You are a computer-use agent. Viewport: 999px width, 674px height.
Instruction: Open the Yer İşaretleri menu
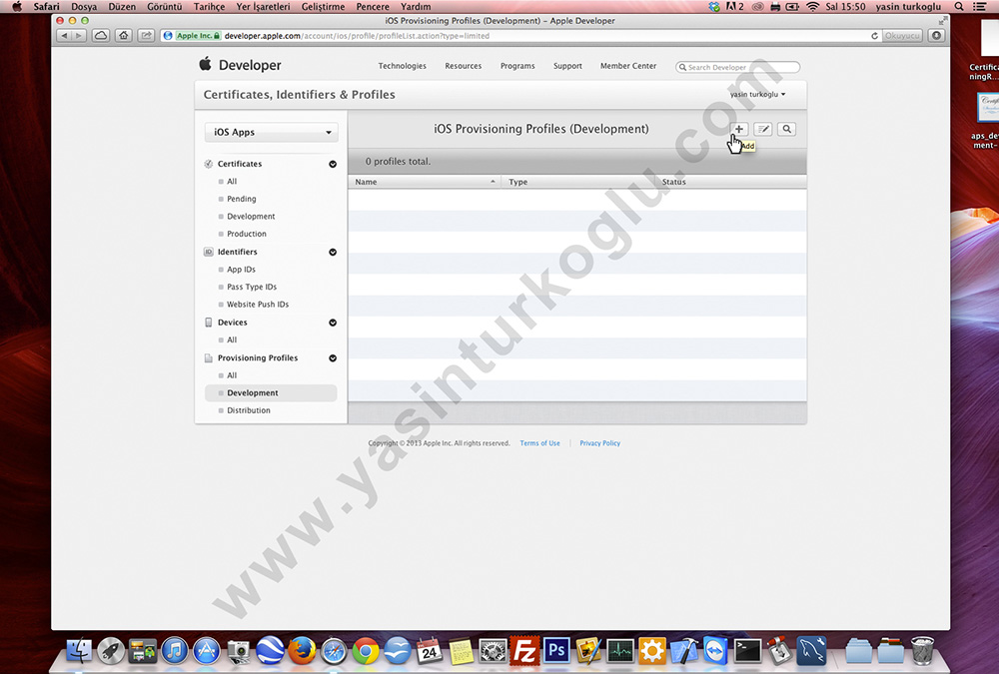263,6
